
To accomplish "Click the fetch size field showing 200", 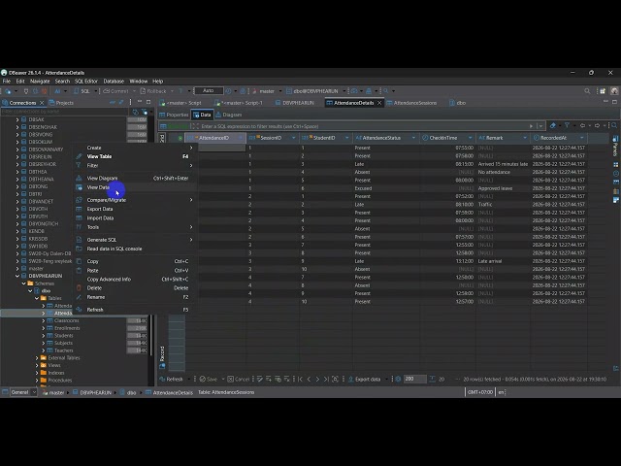I will [x=414, y=380].
